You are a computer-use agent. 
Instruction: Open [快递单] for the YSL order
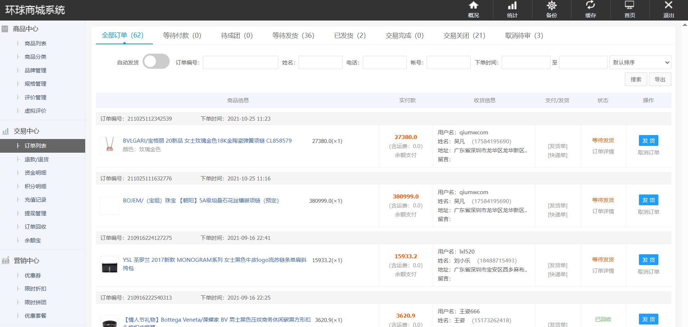click(x=558, y=274)
